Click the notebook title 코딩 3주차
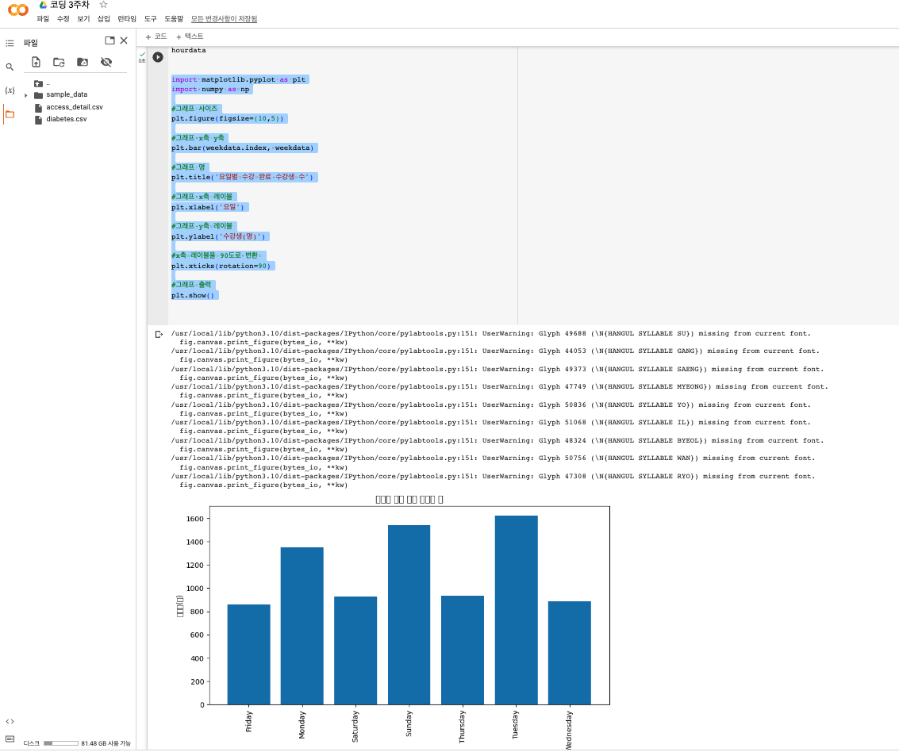 point(70,5)
